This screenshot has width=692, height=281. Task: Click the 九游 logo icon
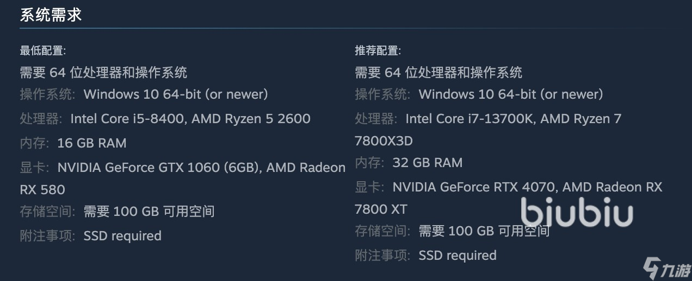pyautogui.click(x=666, y=267)
